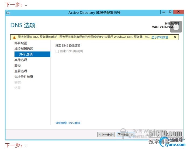Dismiss the DNS delegation warning banner
This screenshot has width=187, height=149.
(175, 37)
